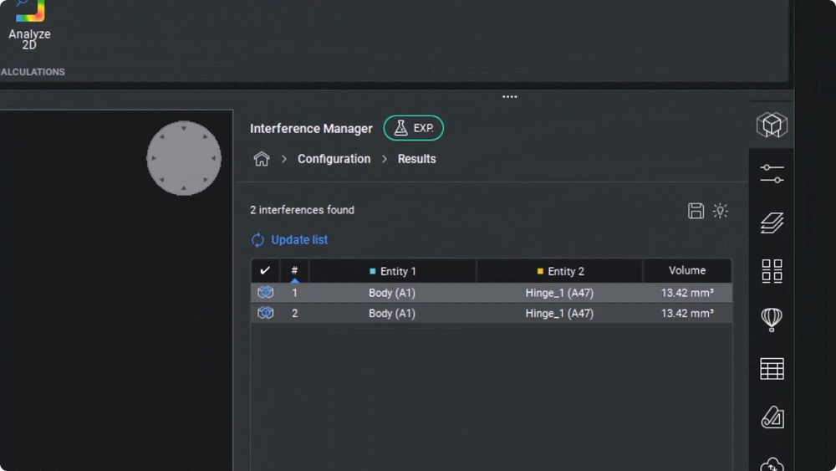Viewport: 836px width, 471px height.
Task: Select Results in the breadcrumb
Action: pos(416,159)
